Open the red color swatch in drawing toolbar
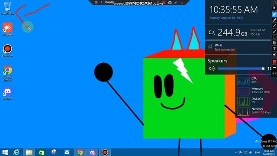Viewport: 277px width, 156px height. [x=274, y=62]
